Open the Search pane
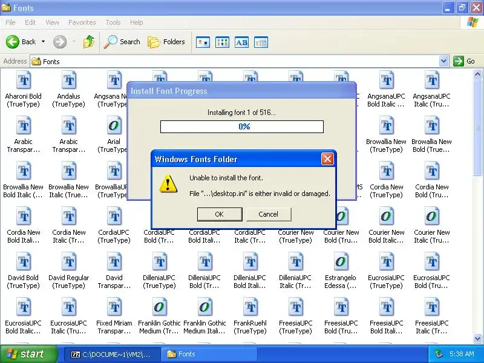 click(122, 42)
